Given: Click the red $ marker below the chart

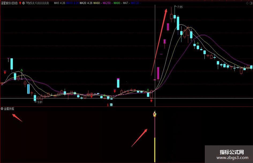Looking at the screenshot, I should pyautogui.click(x=108, y=105).
